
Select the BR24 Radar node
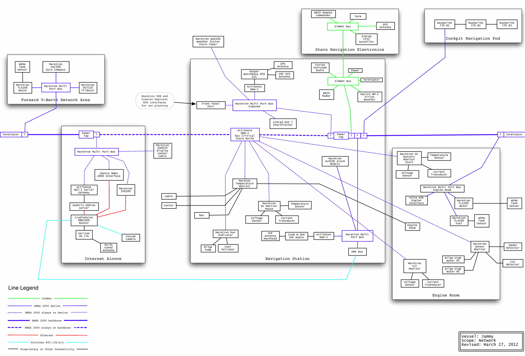[x=327, y=95]
